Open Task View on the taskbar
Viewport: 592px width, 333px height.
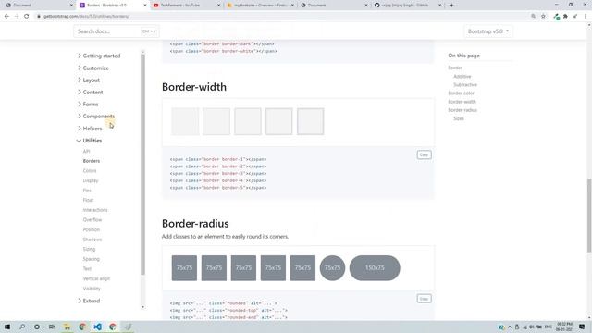[x=52, y=327]
